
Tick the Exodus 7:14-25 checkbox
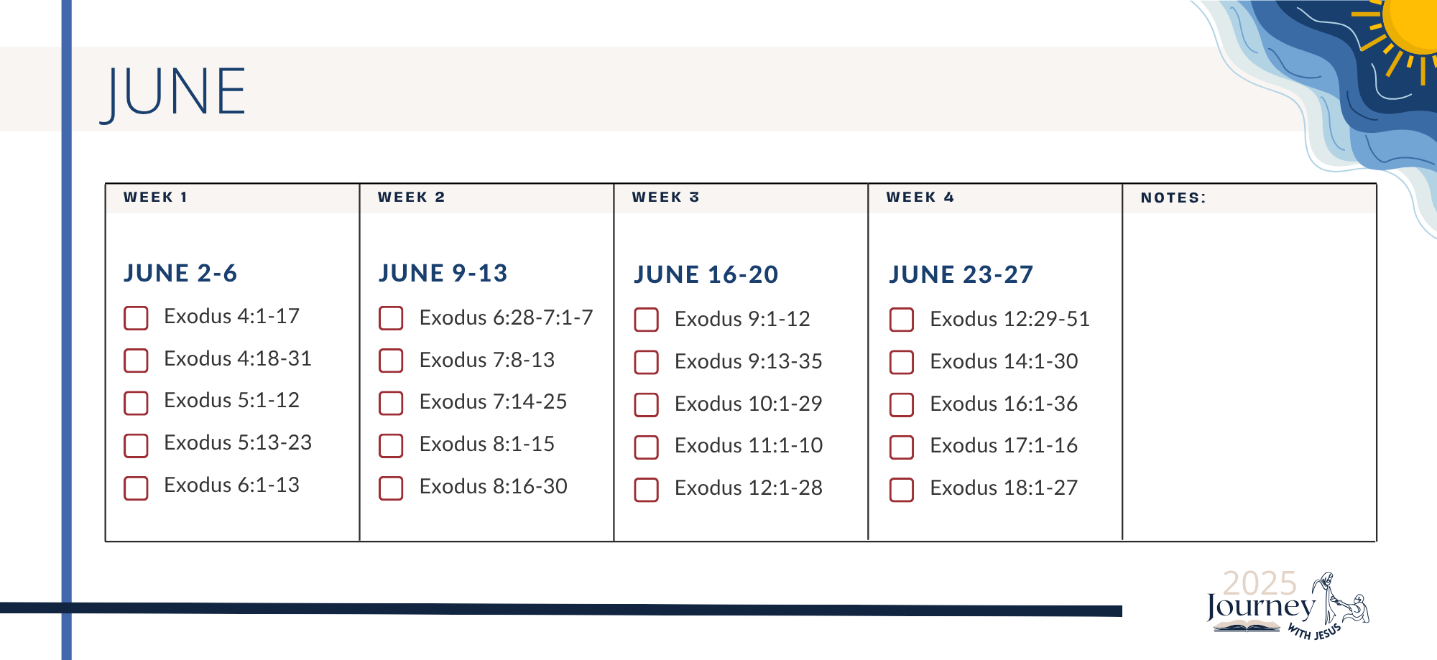[x=391, y=403]
